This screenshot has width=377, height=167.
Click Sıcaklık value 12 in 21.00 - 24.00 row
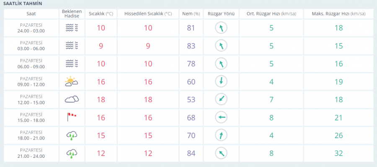tap(101, 153)
